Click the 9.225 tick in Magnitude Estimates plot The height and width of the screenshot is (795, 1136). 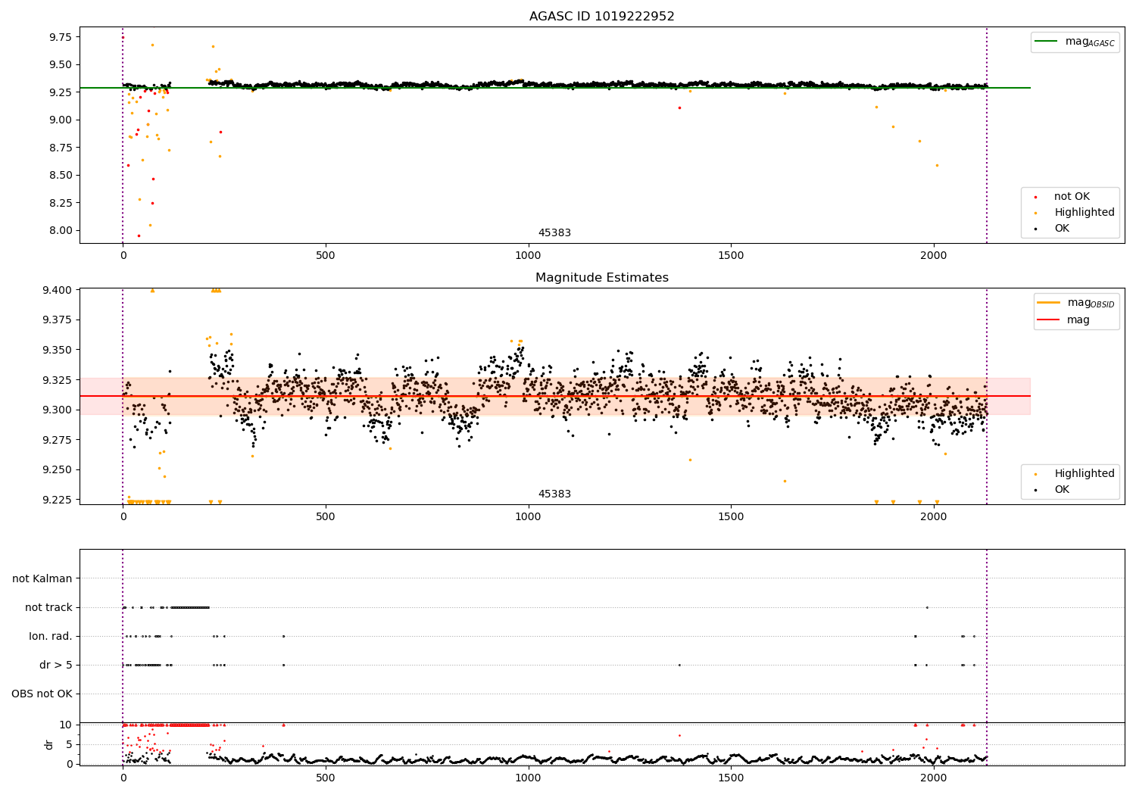tap(57, 500)
